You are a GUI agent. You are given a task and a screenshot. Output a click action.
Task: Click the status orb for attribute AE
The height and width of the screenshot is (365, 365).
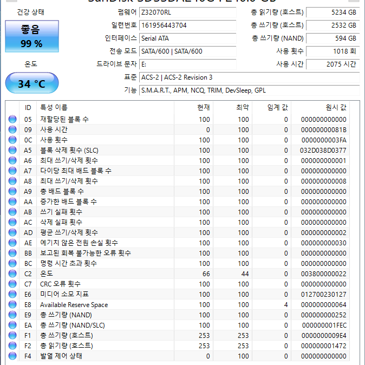click(x=12, y=243)
